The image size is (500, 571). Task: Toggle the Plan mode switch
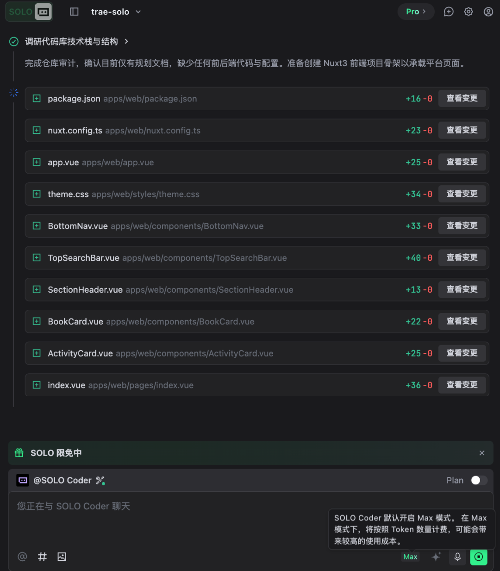479,480
